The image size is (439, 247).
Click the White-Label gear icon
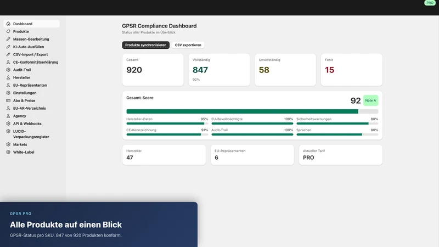pos(8,152)
